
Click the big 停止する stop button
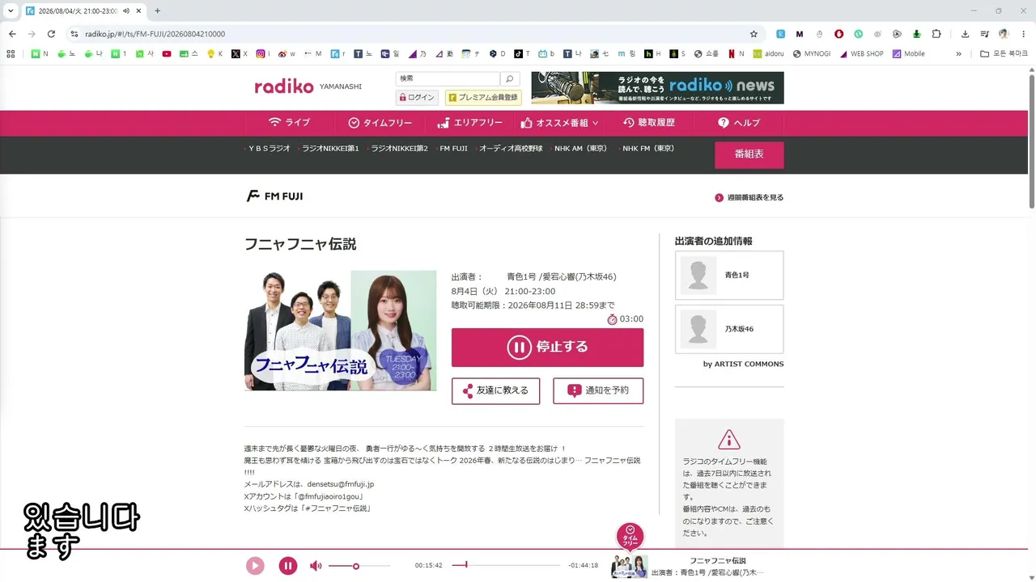pyautogui.click(x=547, y=348)
